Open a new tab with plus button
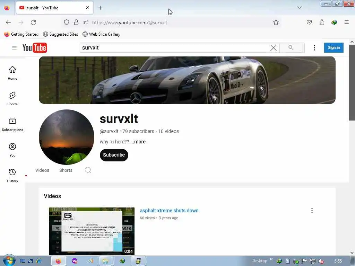The height and width of the screenshot is (266, 355). (100, 8)
